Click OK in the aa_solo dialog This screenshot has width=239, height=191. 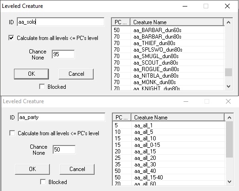click(x=31, y=74)
